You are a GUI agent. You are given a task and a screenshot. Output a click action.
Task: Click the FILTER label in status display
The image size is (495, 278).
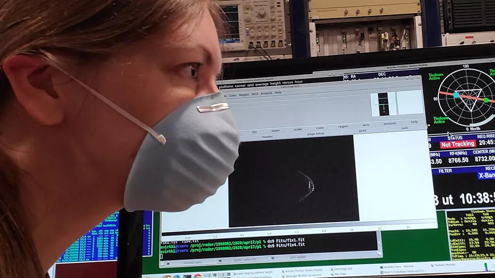point(445,171)
